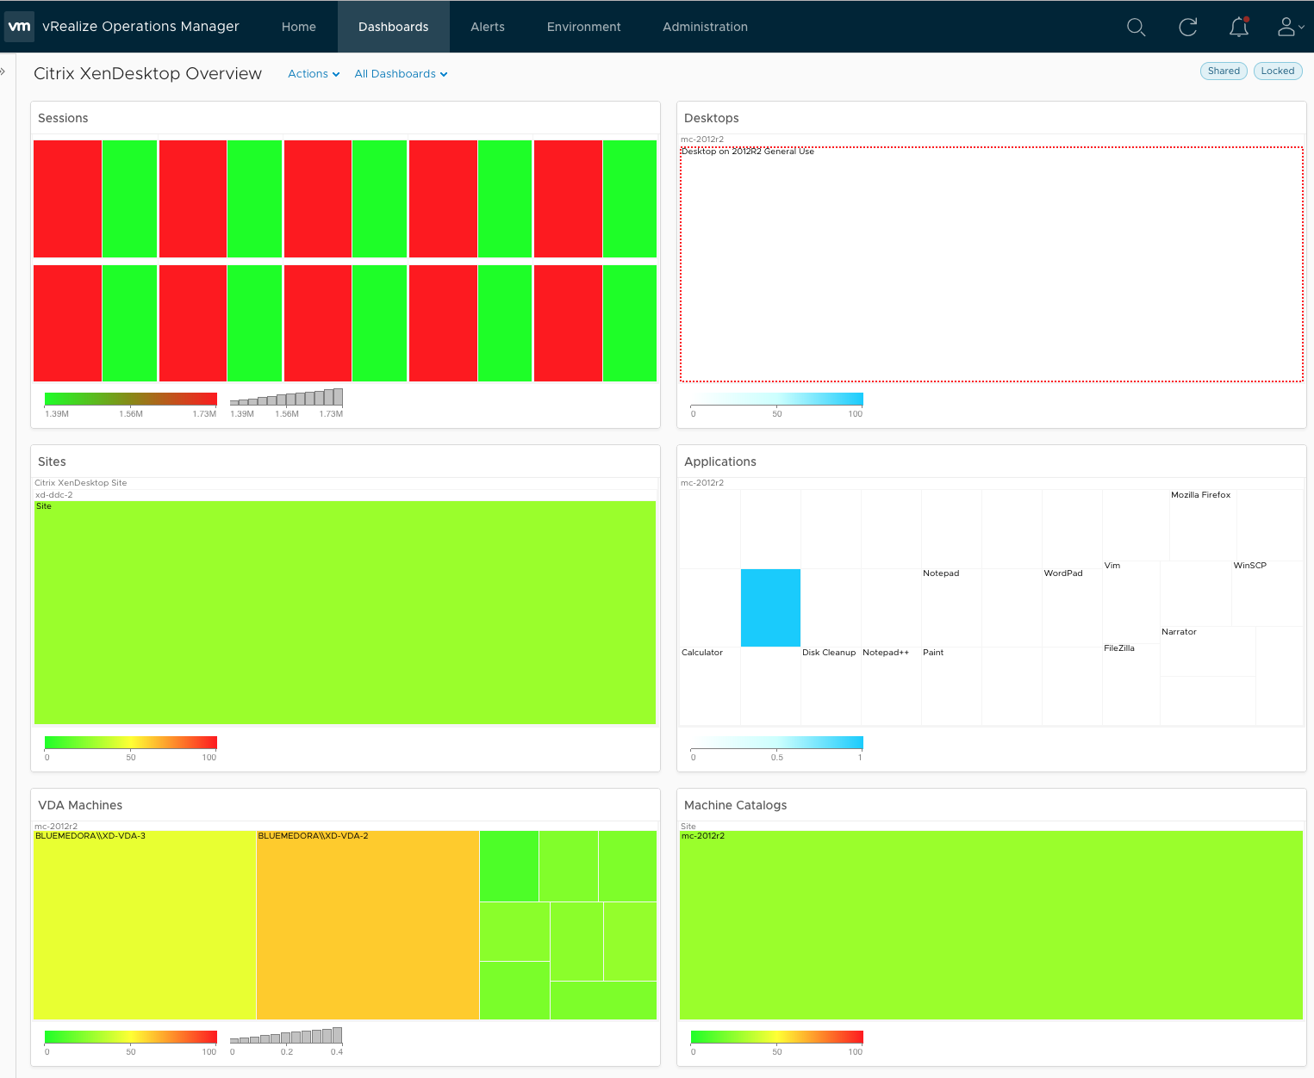Screen dimensions: 1314x1078
Task: Click the Sessions size histogram legend
Action: coord(286,397)
